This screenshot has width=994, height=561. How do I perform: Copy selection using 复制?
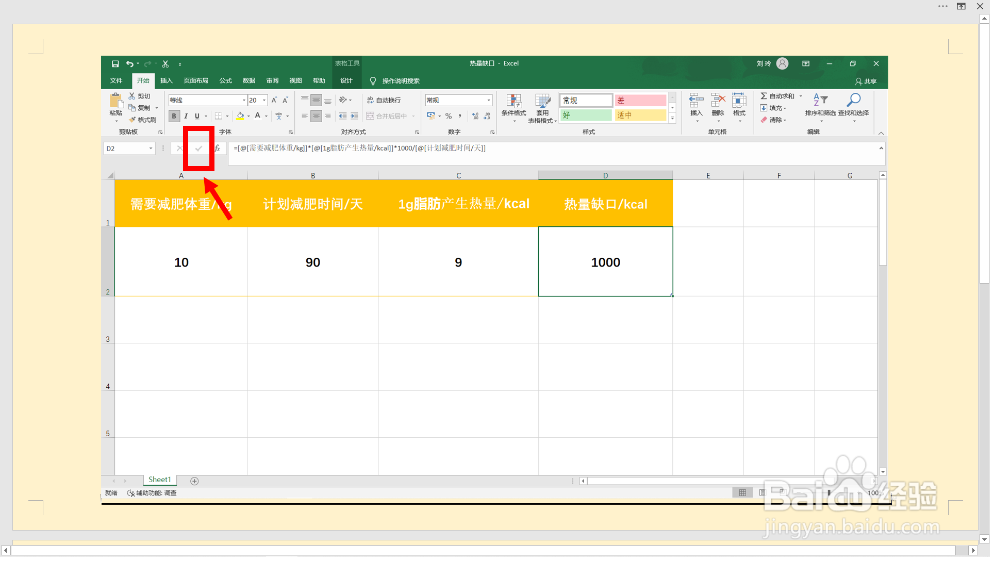tap(140, 108)
